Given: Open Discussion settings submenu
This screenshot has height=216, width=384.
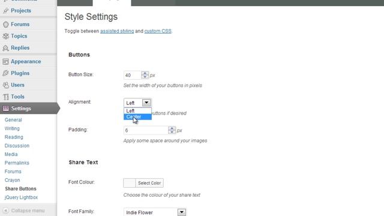Looking at the screenshot, I should [x=17, y=145].
